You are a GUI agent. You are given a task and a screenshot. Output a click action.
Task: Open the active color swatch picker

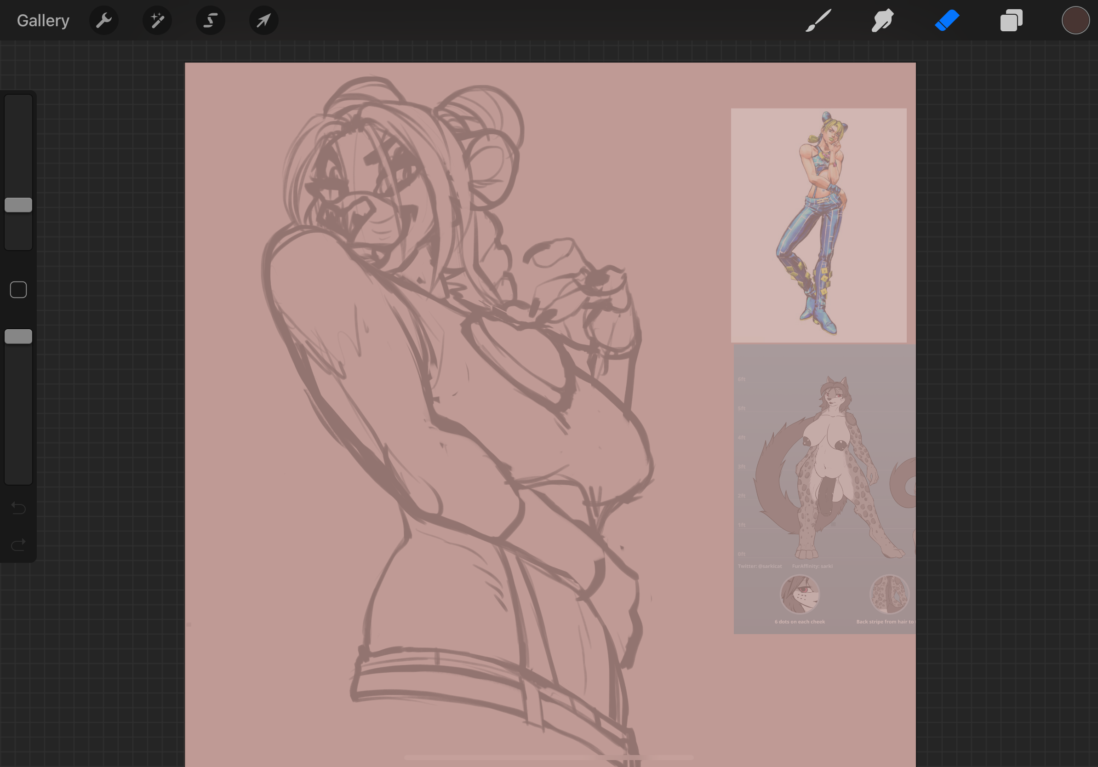point(1075,21)
